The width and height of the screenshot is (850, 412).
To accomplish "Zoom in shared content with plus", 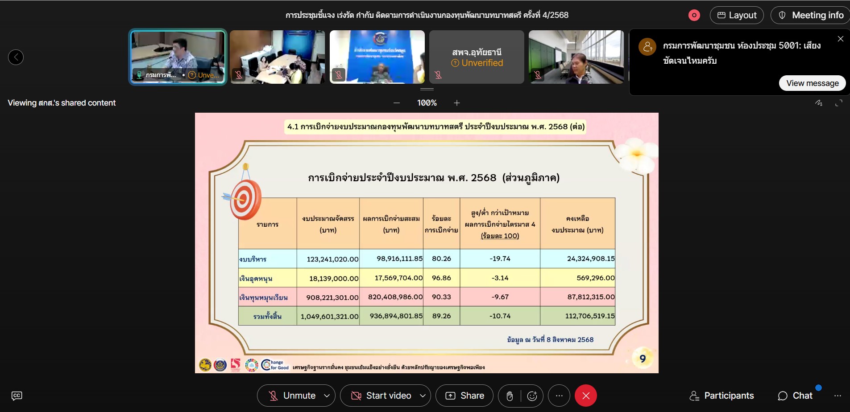I will point(457,103).
